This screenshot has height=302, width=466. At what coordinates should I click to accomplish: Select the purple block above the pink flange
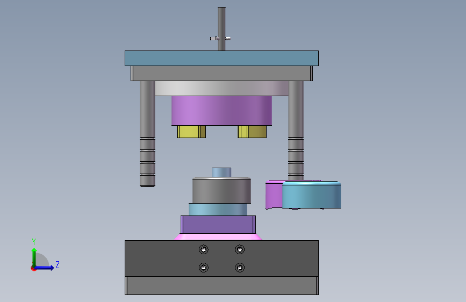pyautogui.click(x=218, y=225)
